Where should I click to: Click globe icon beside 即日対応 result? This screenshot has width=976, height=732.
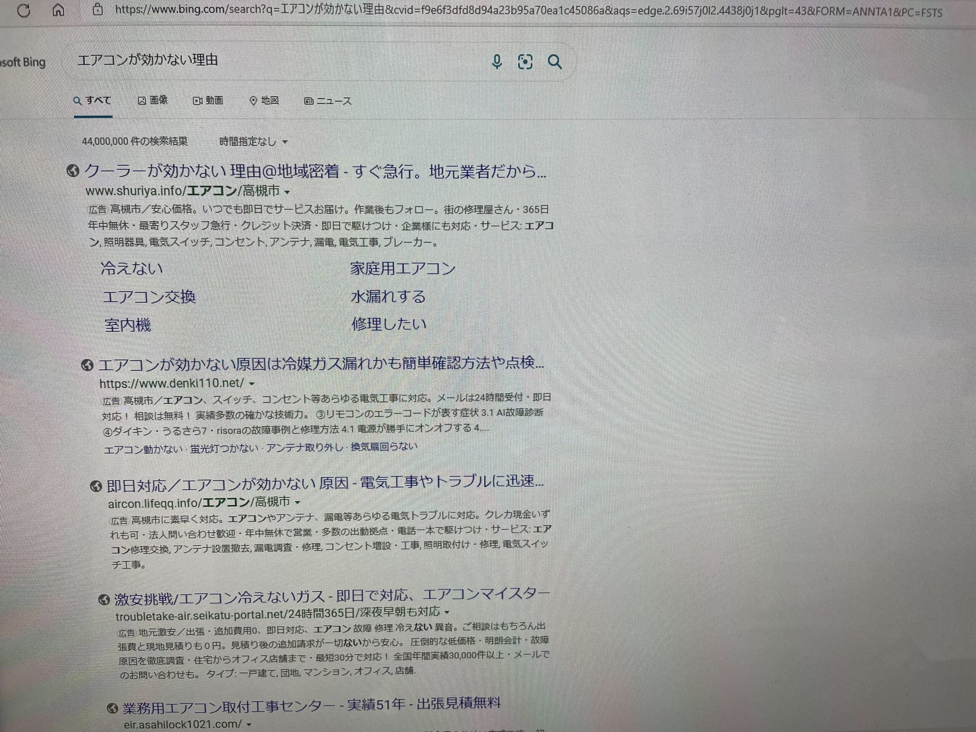click(x=96, y=486)
